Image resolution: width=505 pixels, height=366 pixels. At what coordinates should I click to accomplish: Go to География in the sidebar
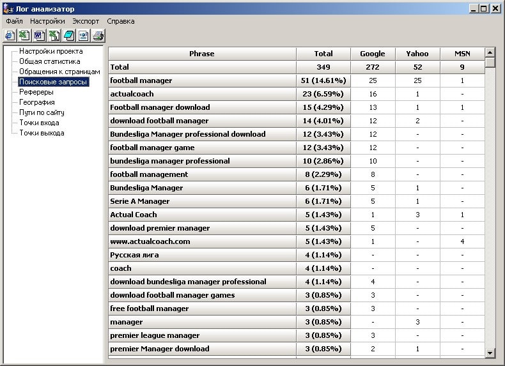[36, 102]
